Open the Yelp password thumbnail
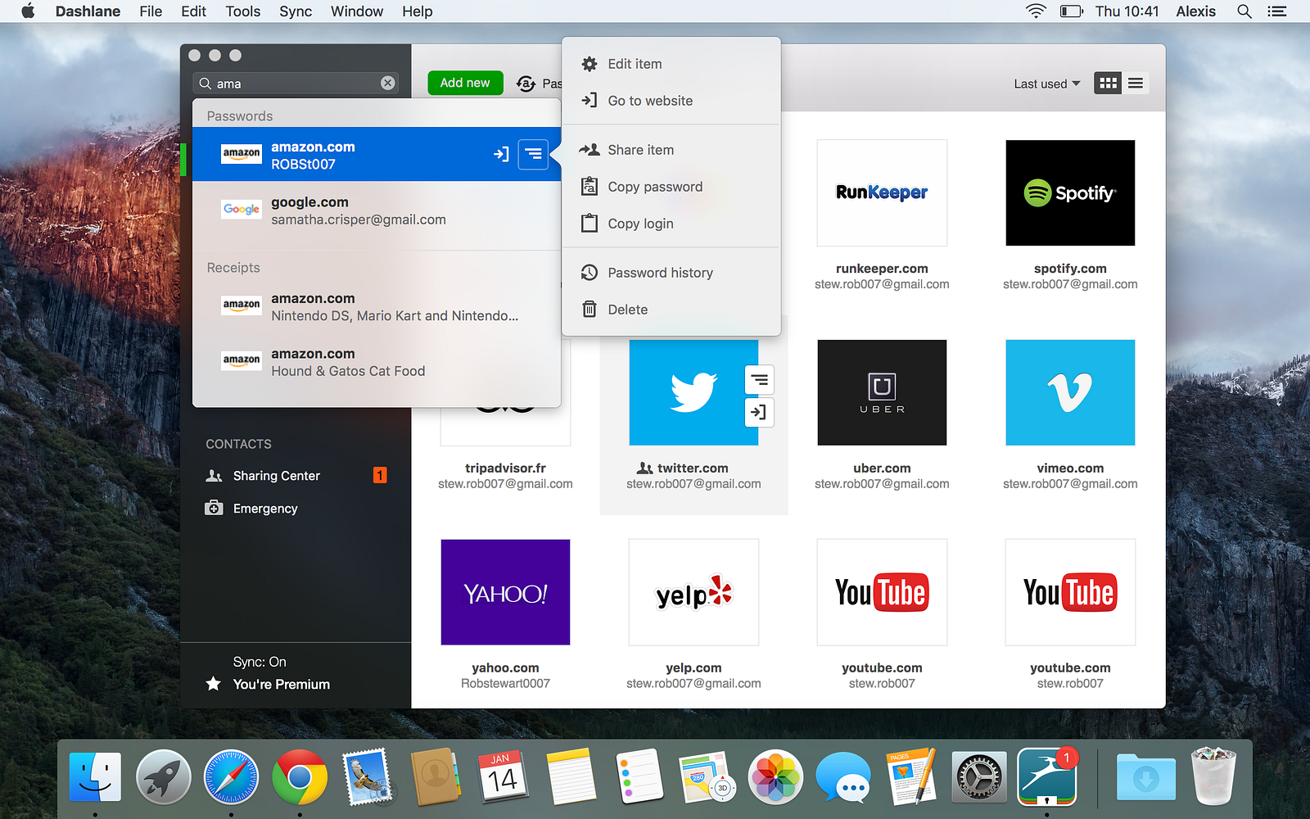Screen dimensions: 1310x819 (x=693, y=592)
